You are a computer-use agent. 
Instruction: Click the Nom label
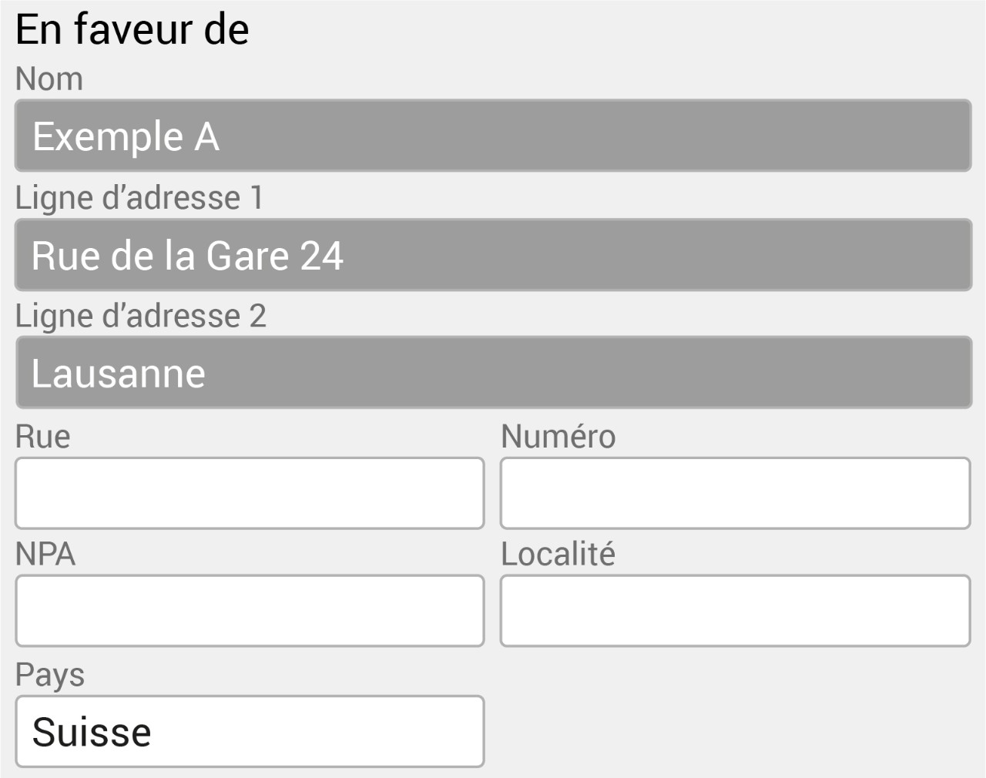49,79
